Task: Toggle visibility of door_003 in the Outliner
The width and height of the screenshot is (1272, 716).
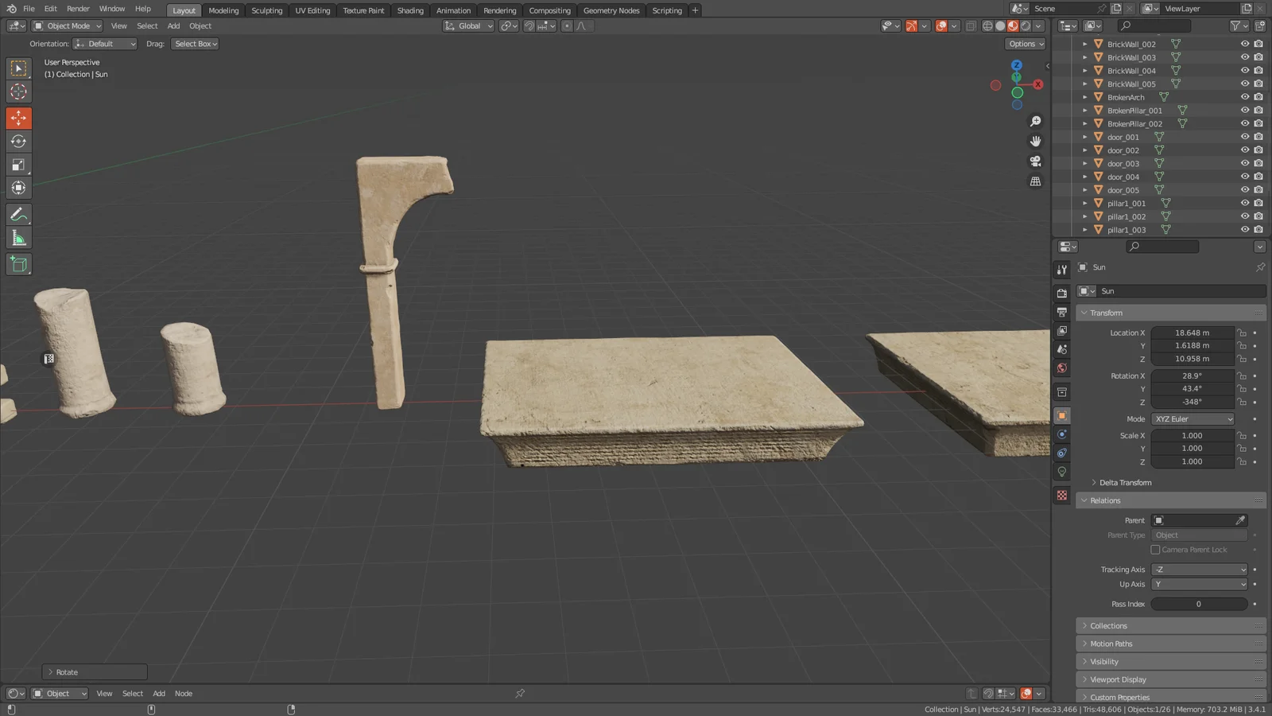Action: [x=1245, y=163]
